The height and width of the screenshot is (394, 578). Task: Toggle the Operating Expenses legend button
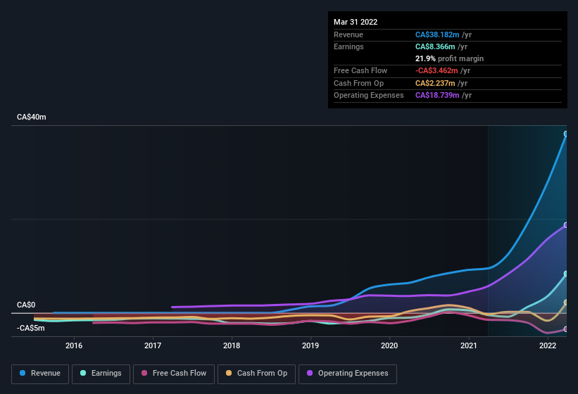[348, 374]
